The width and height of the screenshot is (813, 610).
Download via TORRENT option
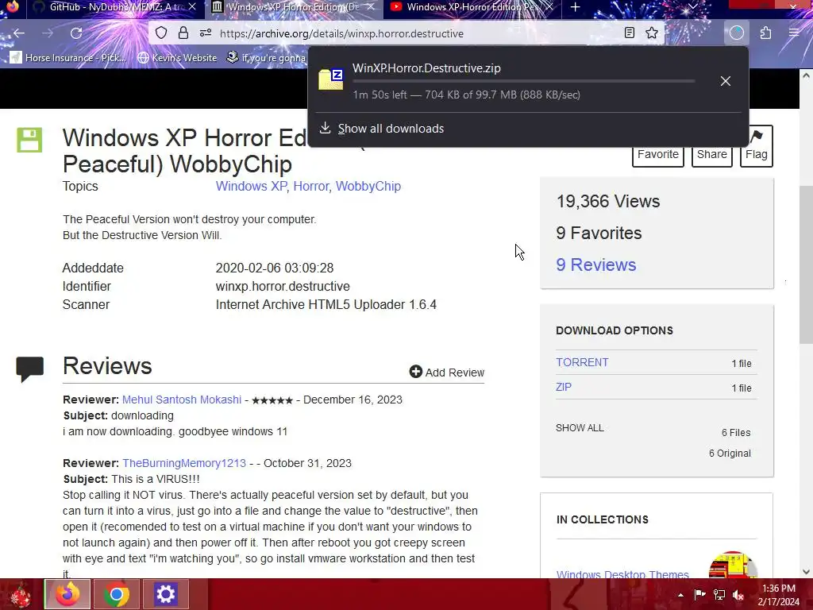click(x=582, y=362)
